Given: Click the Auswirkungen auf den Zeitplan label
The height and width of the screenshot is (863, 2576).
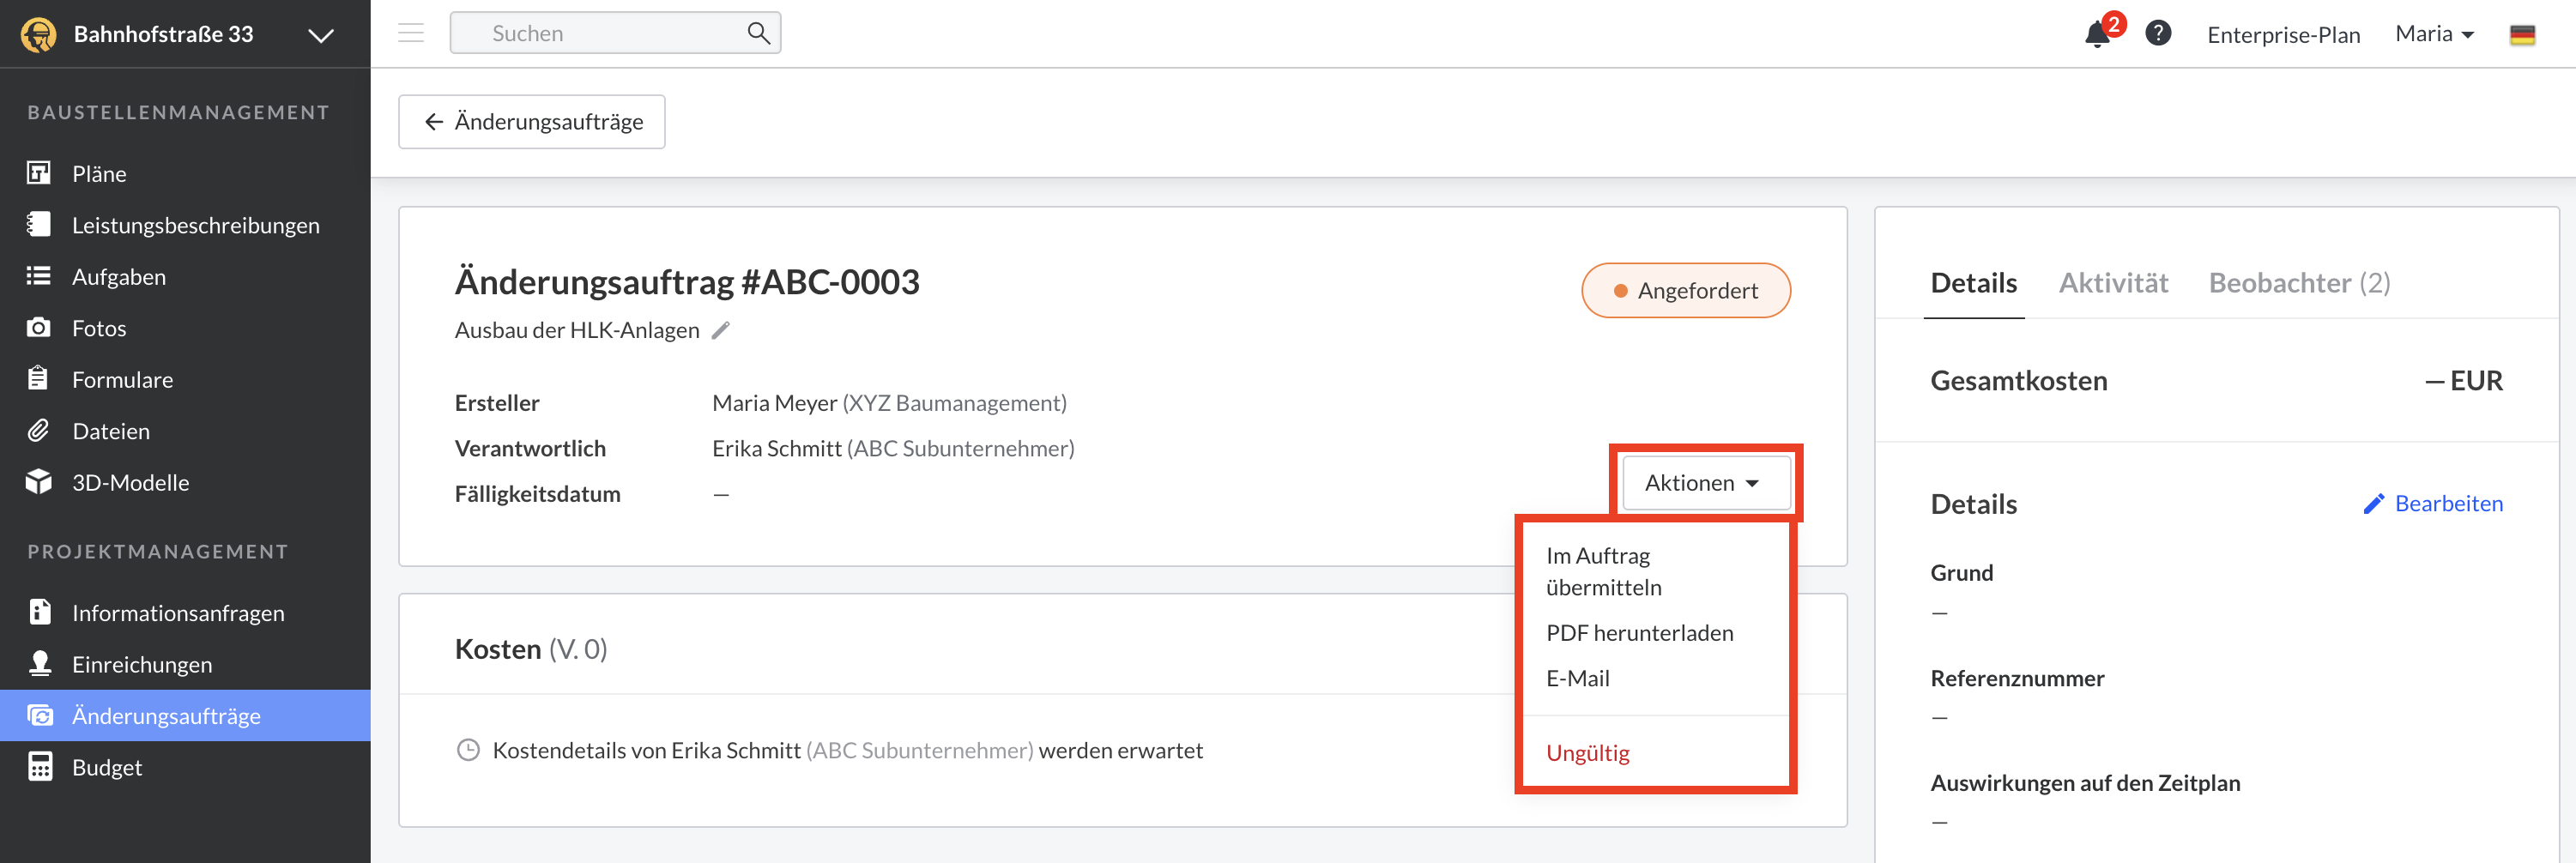Looking at the screenshot, I should click(2085, 783).
